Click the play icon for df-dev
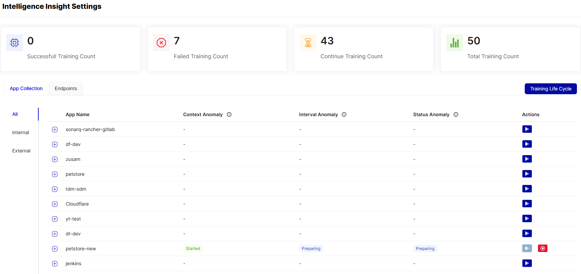 (527, 144)
